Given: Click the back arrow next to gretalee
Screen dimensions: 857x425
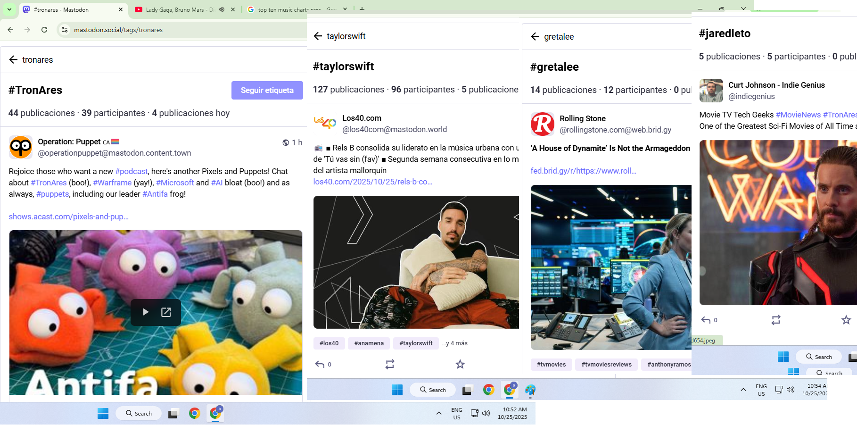Looking at the screenshot, I should pyautogui.click(x=535, y=37).
